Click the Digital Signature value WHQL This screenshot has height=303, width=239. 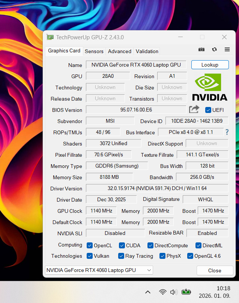(206, 199)
